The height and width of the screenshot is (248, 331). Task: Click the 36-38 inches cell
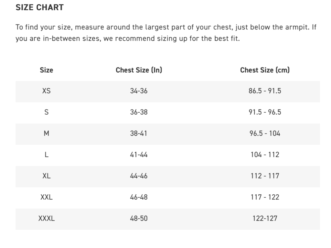(x=139, y=112)
